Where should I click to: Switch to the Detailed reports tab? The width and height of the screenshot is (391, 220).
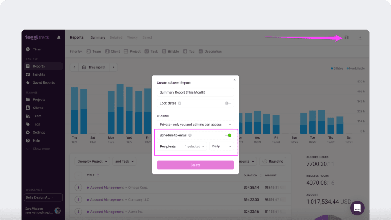(x=116, y=37)
